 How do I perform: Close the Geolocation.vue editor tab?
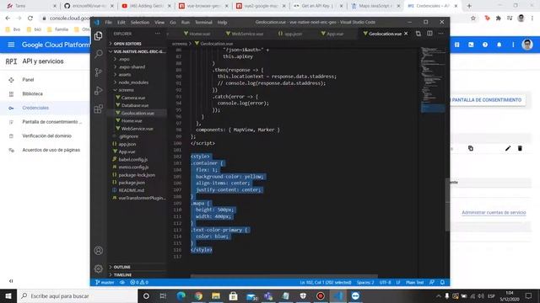tap(406, 34)
